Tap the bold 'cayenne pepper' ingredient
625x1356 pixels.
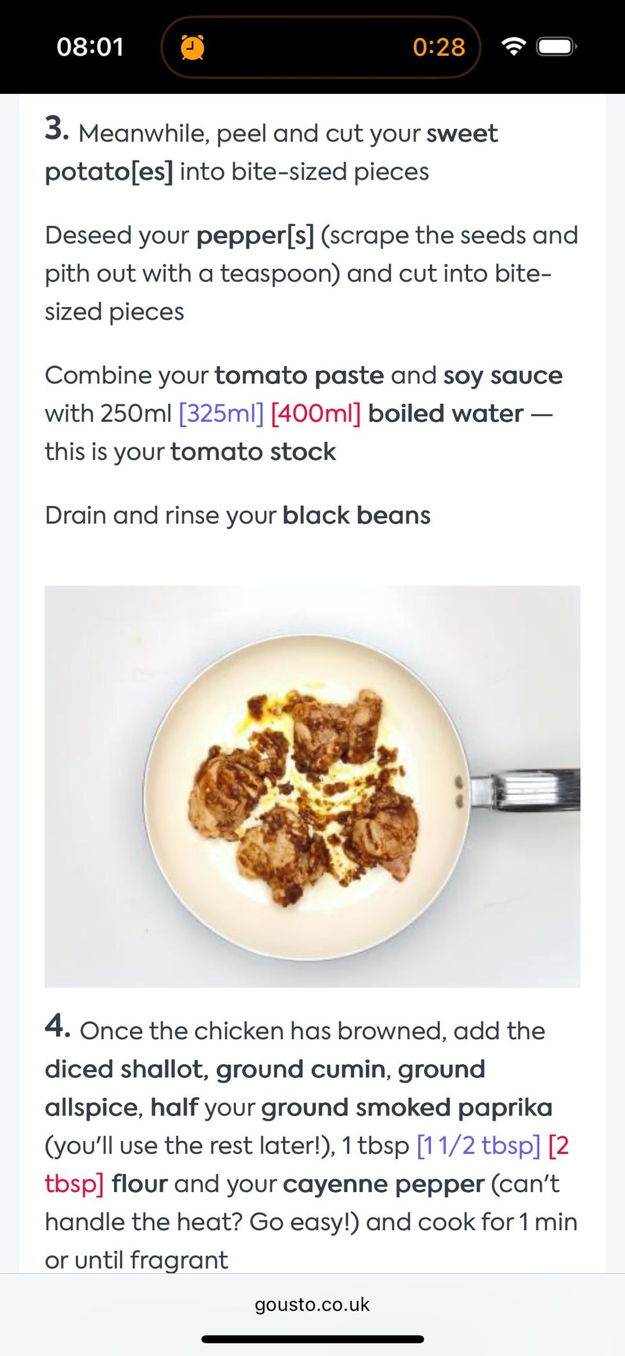click(383, 1183)
